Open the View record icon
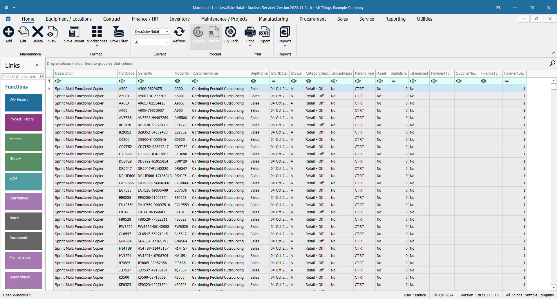Screen dimensions: 557x299 (52, 32)
